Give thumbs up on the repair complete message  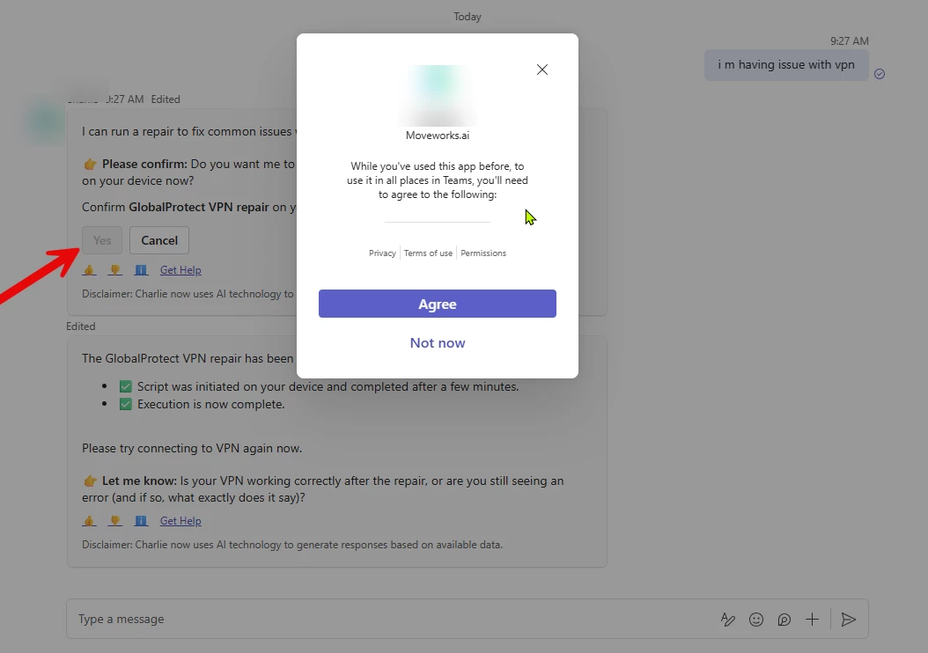(x=90, y=521)
